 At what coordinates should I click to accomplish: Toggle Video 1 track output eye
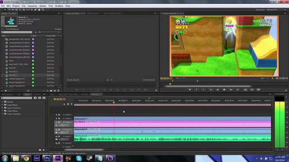click(56, 122)
